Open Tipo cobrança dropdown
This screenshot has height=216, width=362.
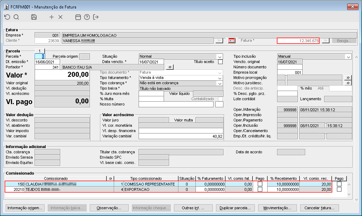tap(220, 83)
